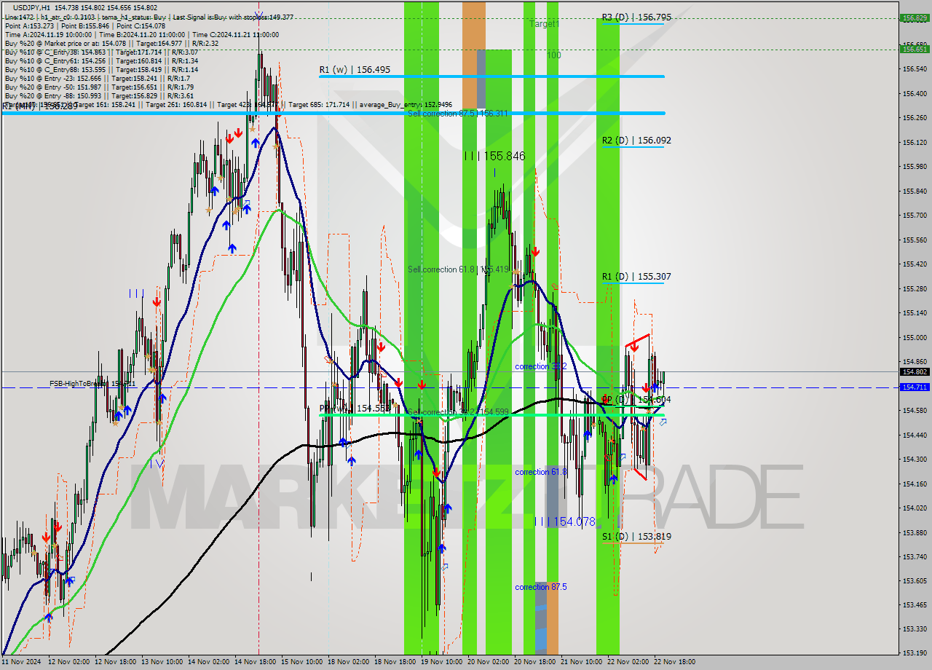Image resolution: width=932 pixels, height=670 pixels.
Task: Click the blue 154.711 price tag on axis
Action: tap(915, 387)
